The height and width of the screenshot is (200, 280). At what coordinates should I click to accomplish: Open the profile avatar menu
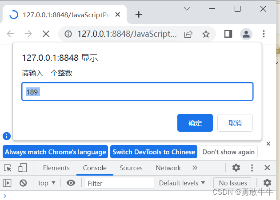pyautogui.click(x=246, y=34)
